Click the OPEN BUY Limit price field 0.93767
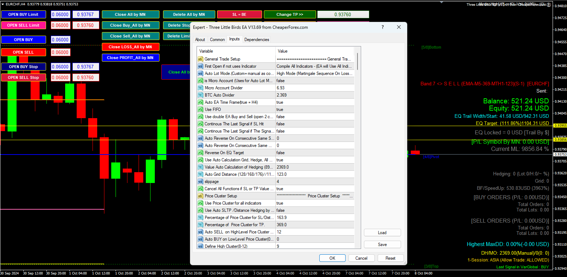 86,14
